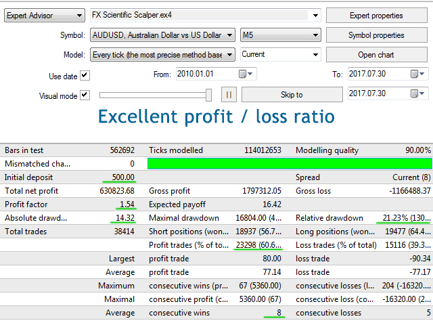Click the green test progress bar
The image size is (433, 325).
tap(289, 163)
